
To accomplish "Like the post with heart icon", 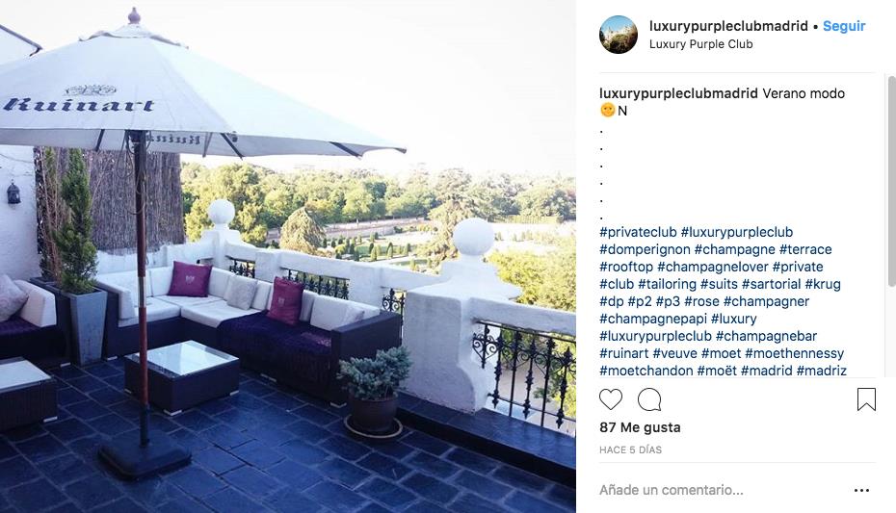I will (x=610, y=399).
